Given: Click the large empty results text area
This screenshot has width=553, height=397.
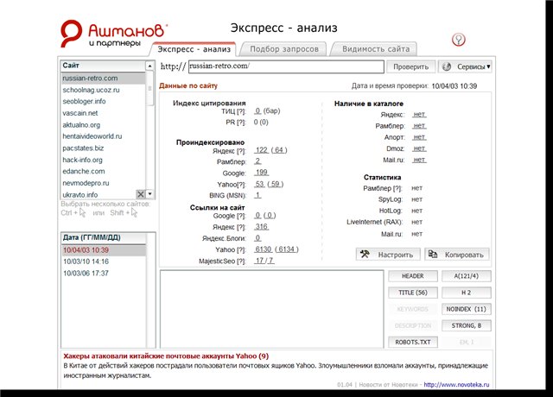Looking at the screenshot, I should 271,309.
